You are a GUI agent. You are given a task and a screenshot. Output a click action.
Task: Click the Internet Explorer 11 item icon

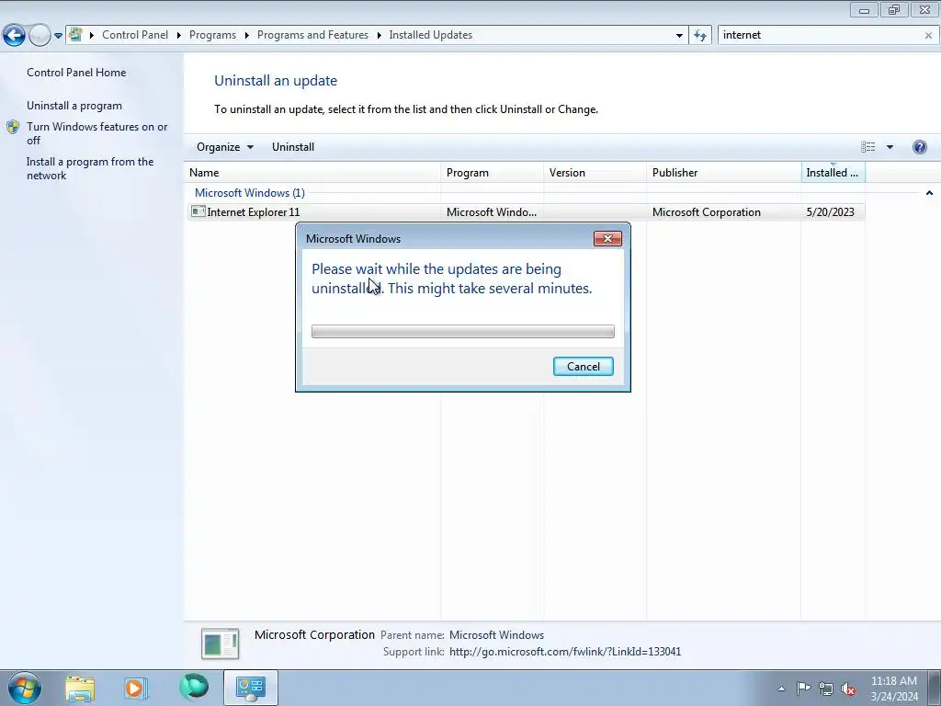tap(198, 211)
